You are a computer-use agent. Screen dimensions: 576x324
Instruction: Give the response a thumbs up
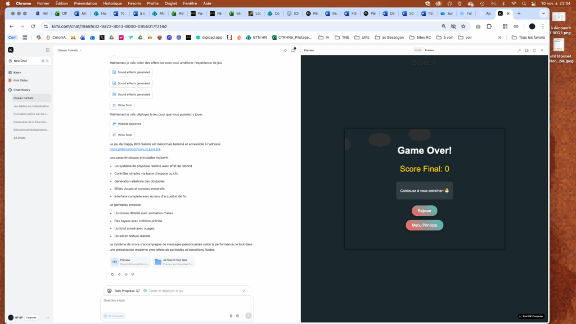pyautogui.click(x=125, y=274)
